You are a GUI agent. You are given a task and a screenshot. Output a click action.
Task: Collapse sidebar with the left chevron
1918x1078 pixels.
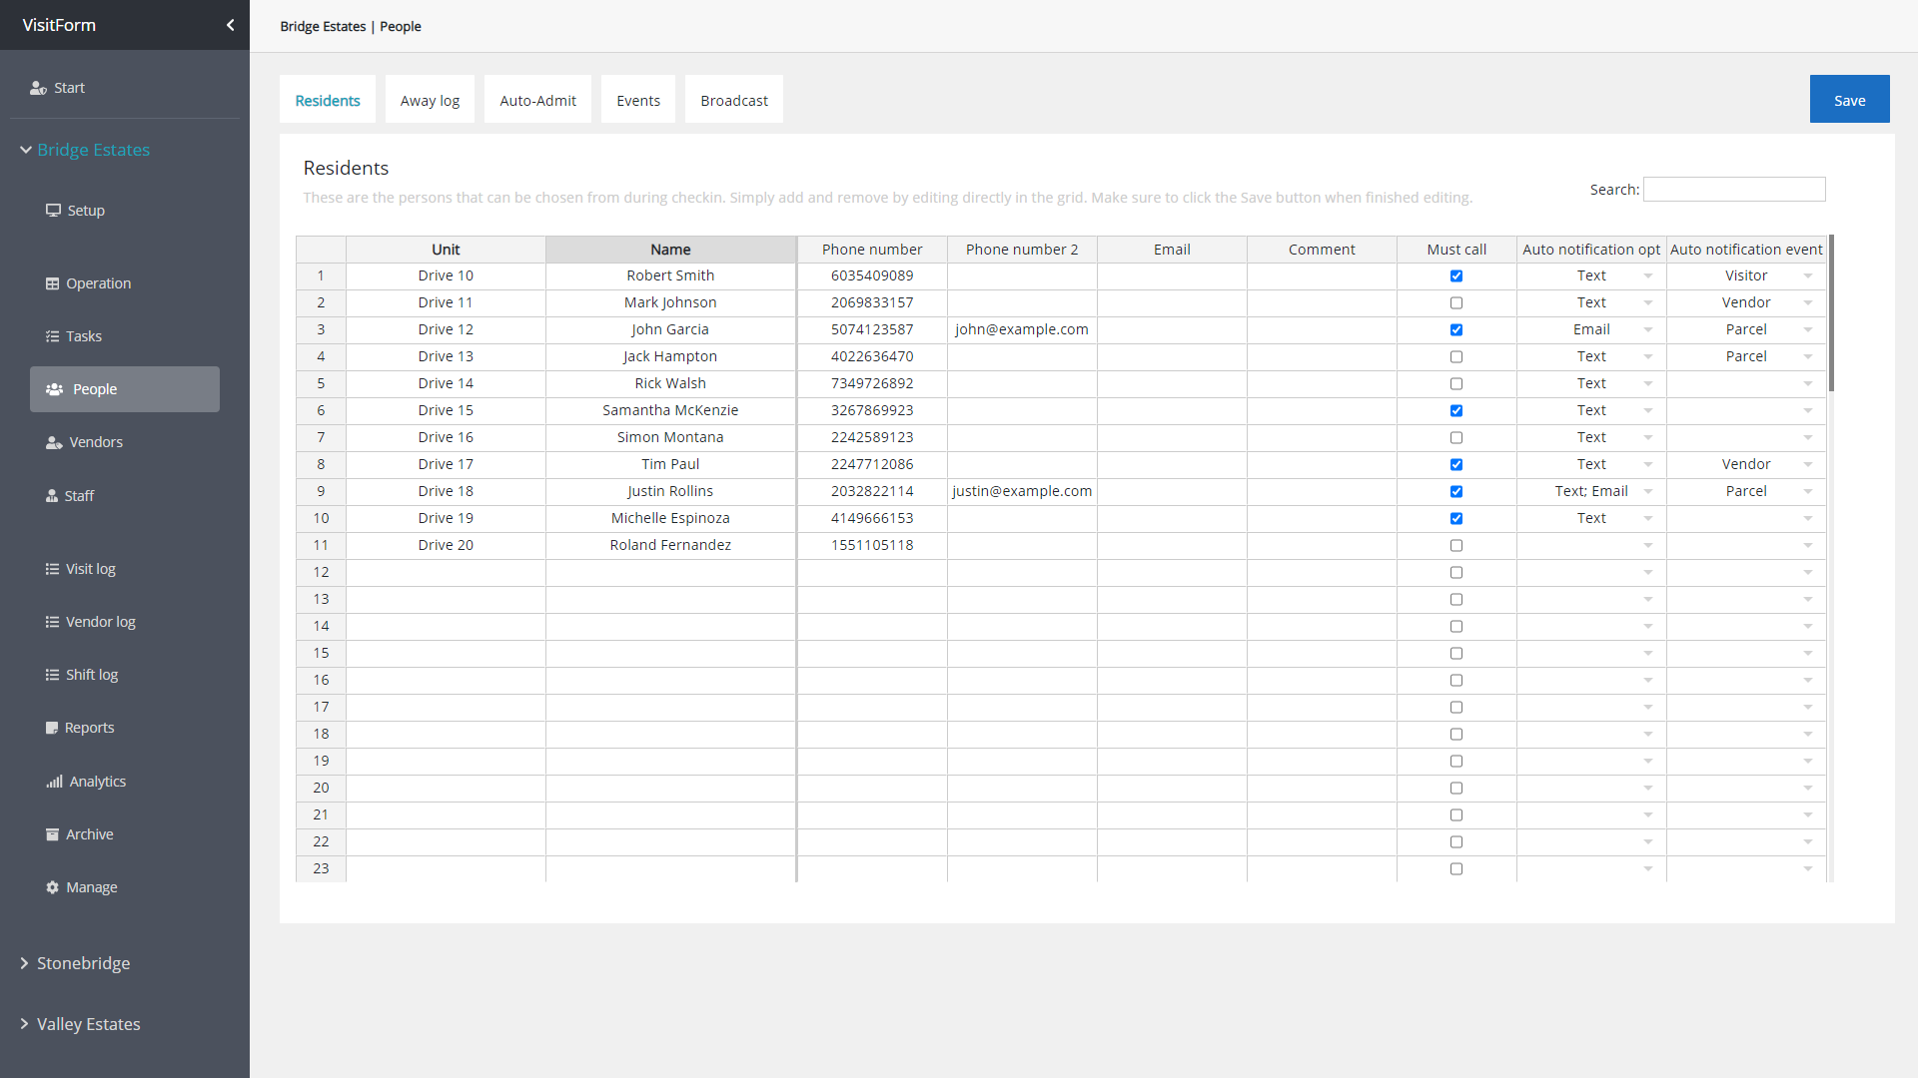[x=231, y=25]
